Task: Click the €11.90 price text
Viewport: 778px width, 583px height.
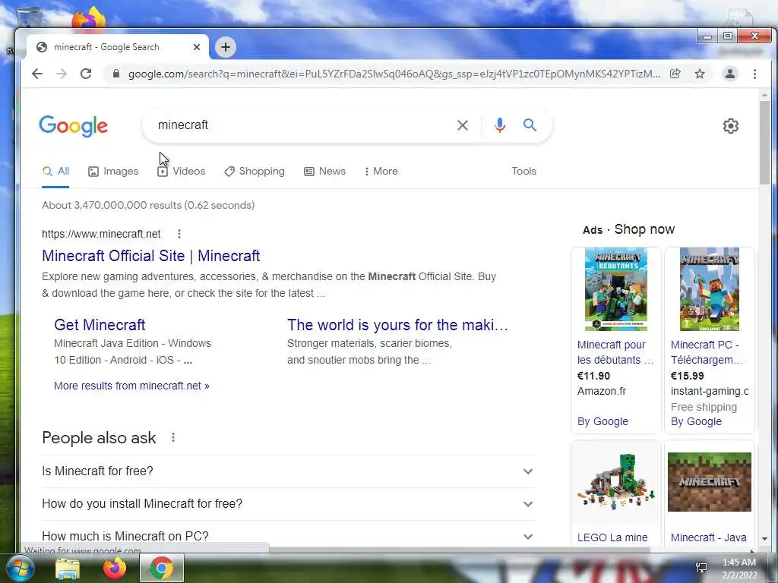Action: 593,376
